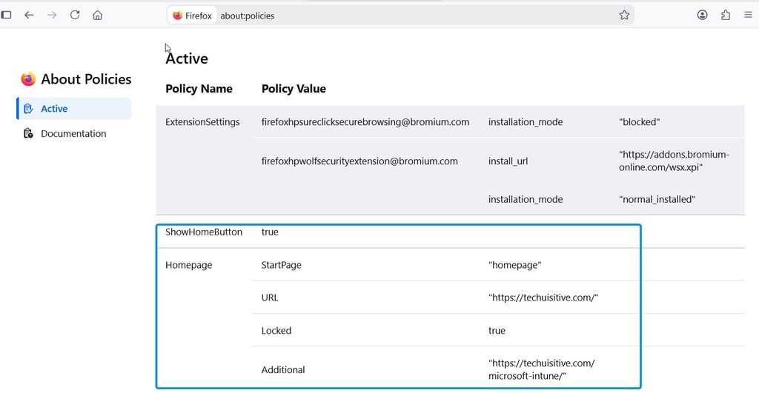Screen dimensions: 759x393
Task: Click the Active sidebar clipboard icon
Action: [28, 109]
